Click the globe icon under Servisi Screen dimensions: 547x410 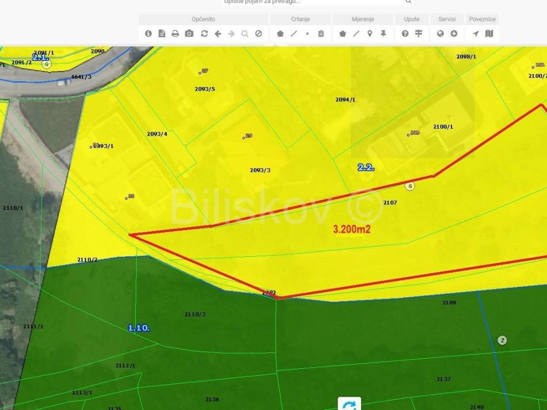point(440,34)
